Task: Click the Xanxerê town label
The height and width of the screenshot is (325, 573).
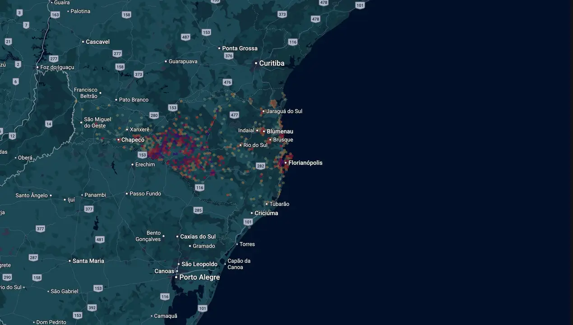Action: pyautogui.click(x=139, y=130)
